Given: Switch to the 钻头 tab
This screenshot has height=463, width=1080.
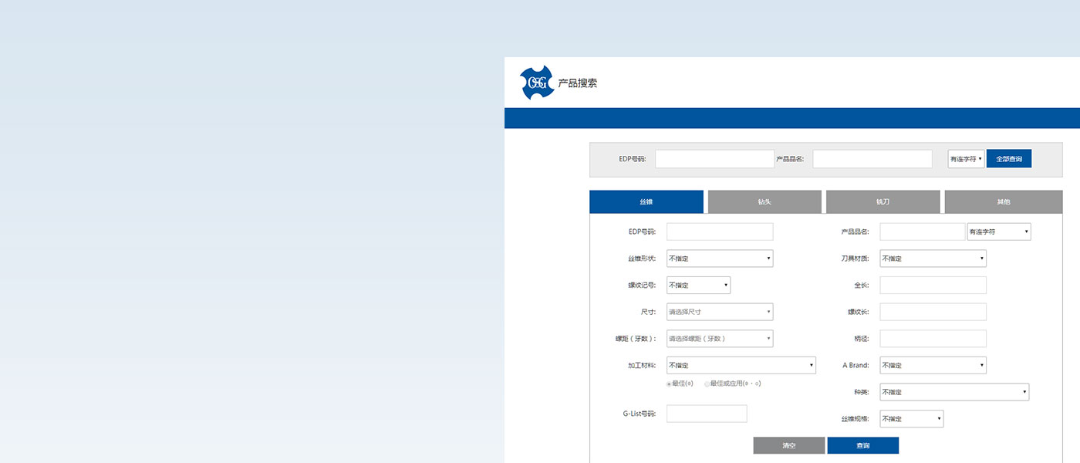Looking at the screenshot, I should pos(764,201).
